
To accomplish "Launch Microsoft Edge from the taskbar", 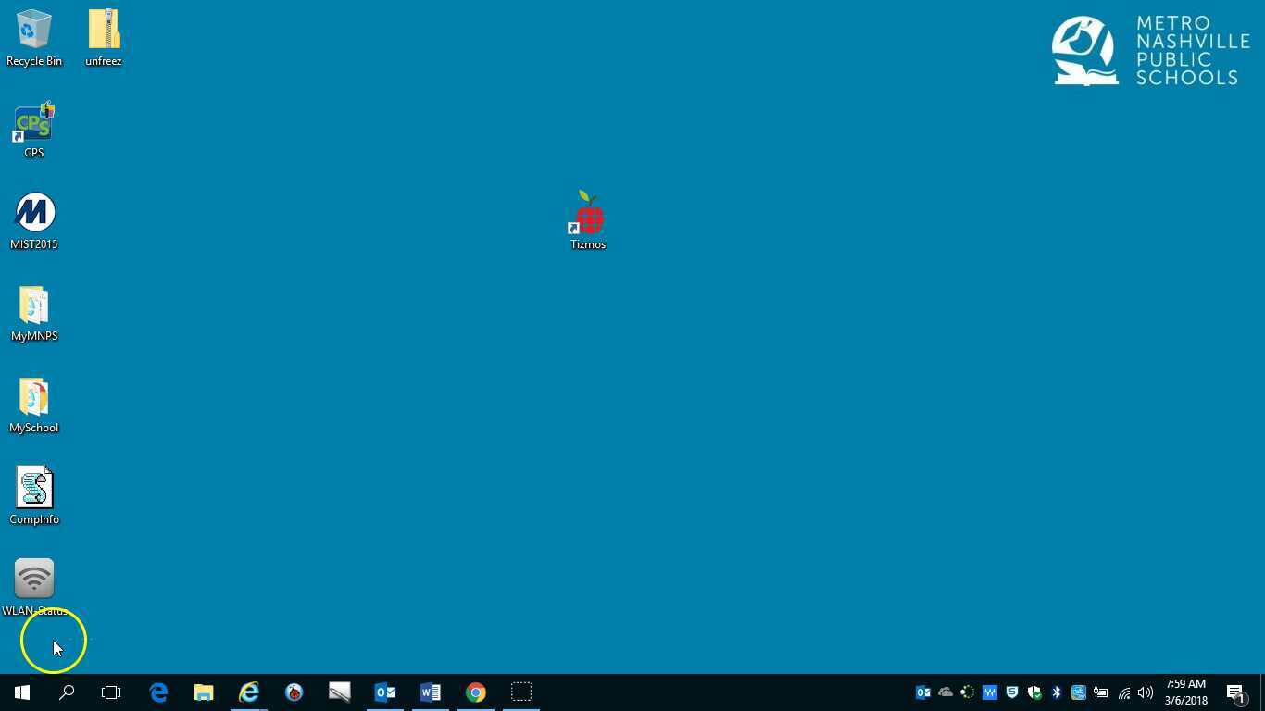I will pos(158,692).
